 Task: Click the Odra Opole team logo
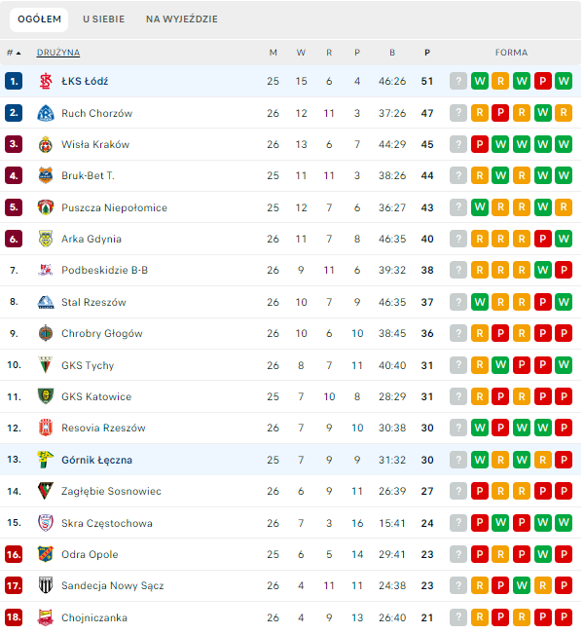pyautogui.click(x=45, y=554)
